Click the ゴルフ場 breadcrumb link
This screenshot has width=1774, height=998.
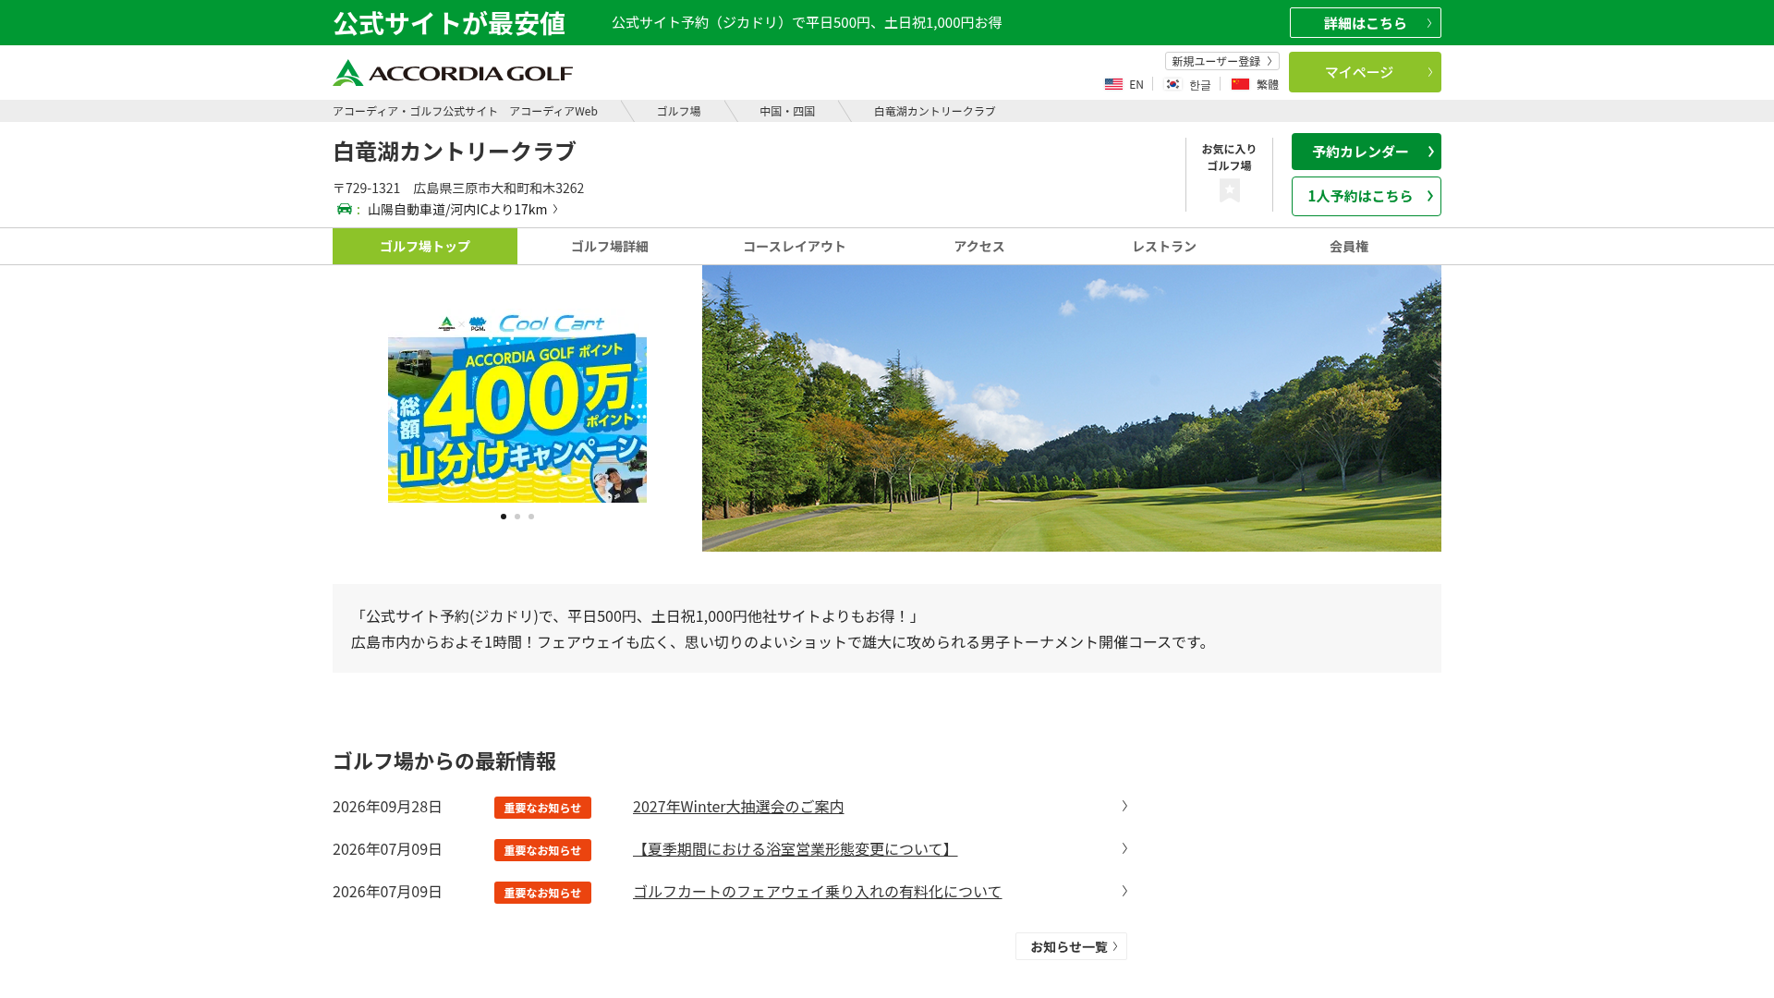678,111
